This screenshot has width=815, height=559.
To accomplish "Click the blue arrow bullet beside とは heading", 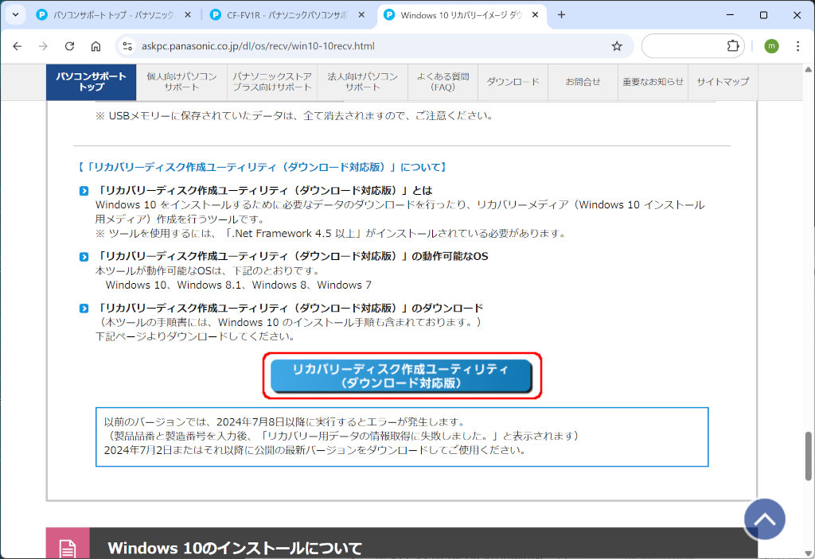I will pos(84,191).
